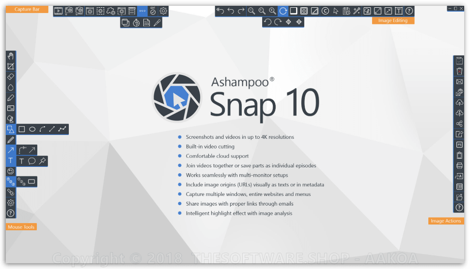Image resolution: width=470 pixels, height=269 pixels.
Task: Click the text frame T icon
Action: (x=399, y=11)
